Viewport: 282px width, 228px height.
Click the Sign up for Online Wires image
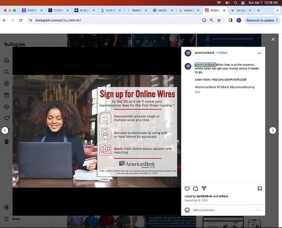(97, 131)
